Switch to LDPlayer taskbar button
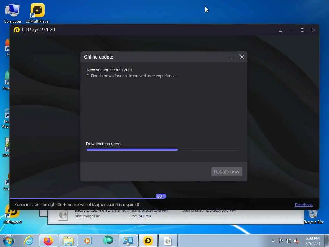The height and width of the screenshot is (247, 329). click(148, 241)
